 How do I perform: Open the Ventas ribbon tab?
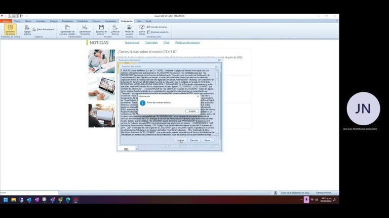(17, 21)
